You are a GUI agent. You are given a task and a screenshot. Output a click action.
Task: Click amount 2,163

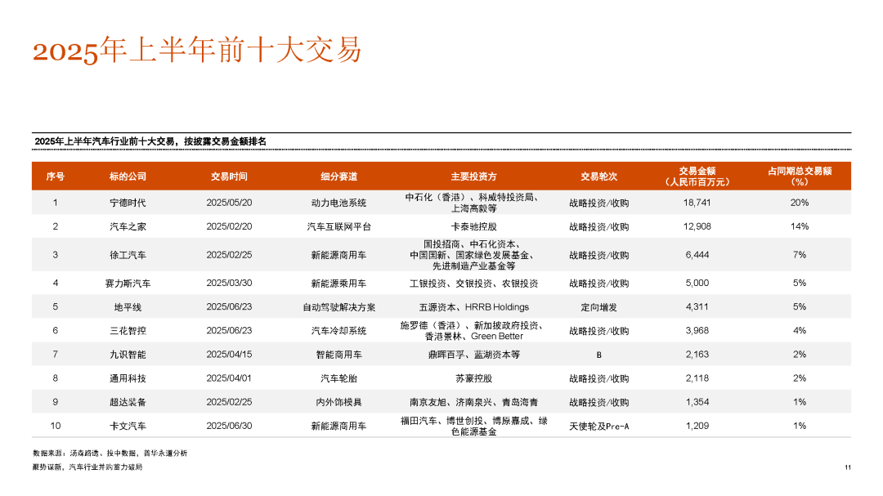click(x=697, y=354)
